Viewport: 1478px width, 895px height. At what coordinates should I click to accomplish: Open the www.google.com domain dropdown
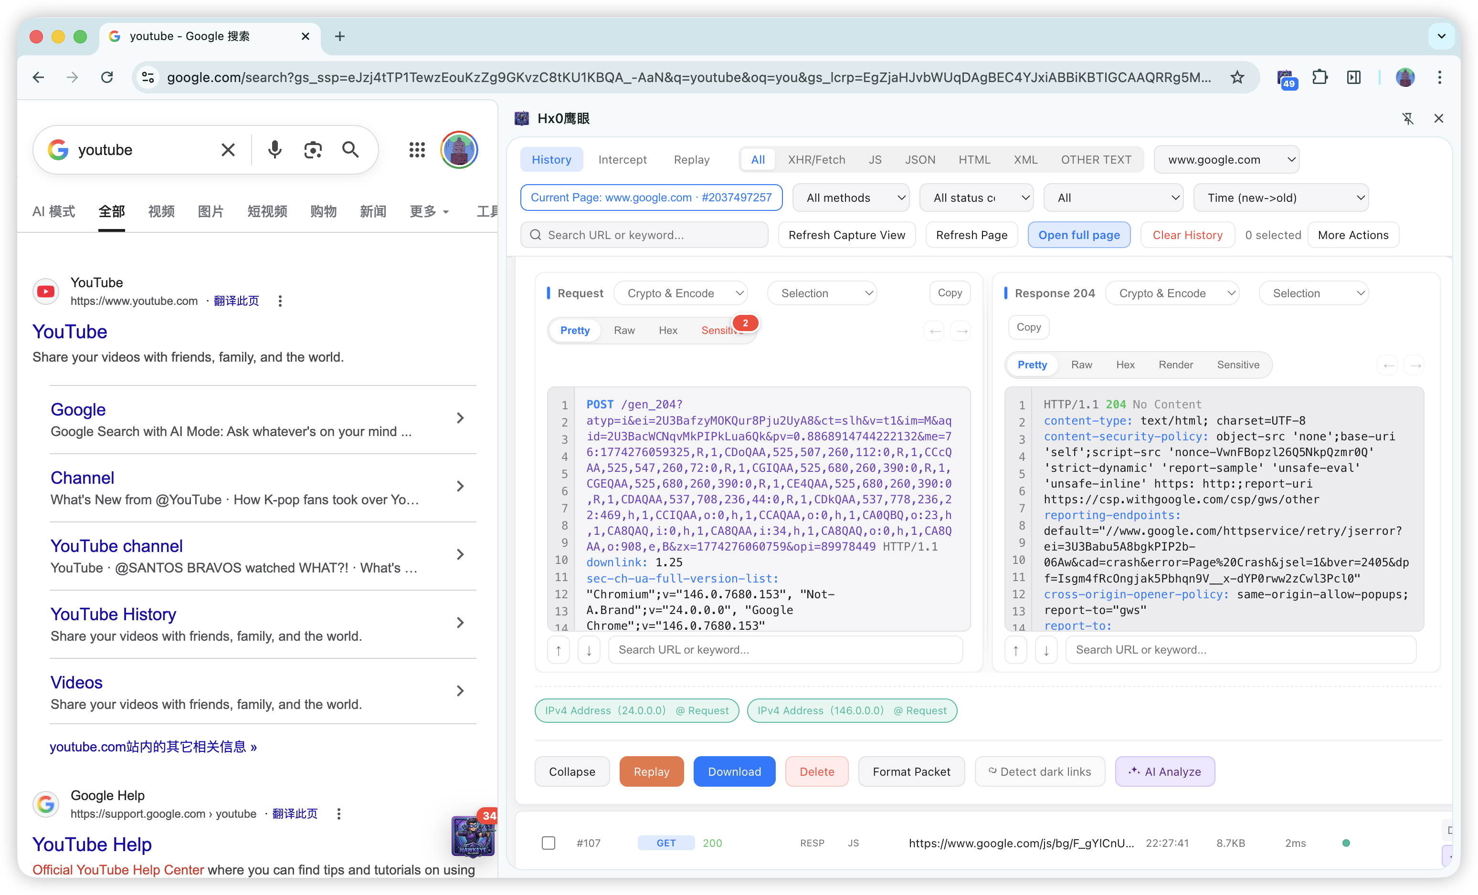(1227, 159)
